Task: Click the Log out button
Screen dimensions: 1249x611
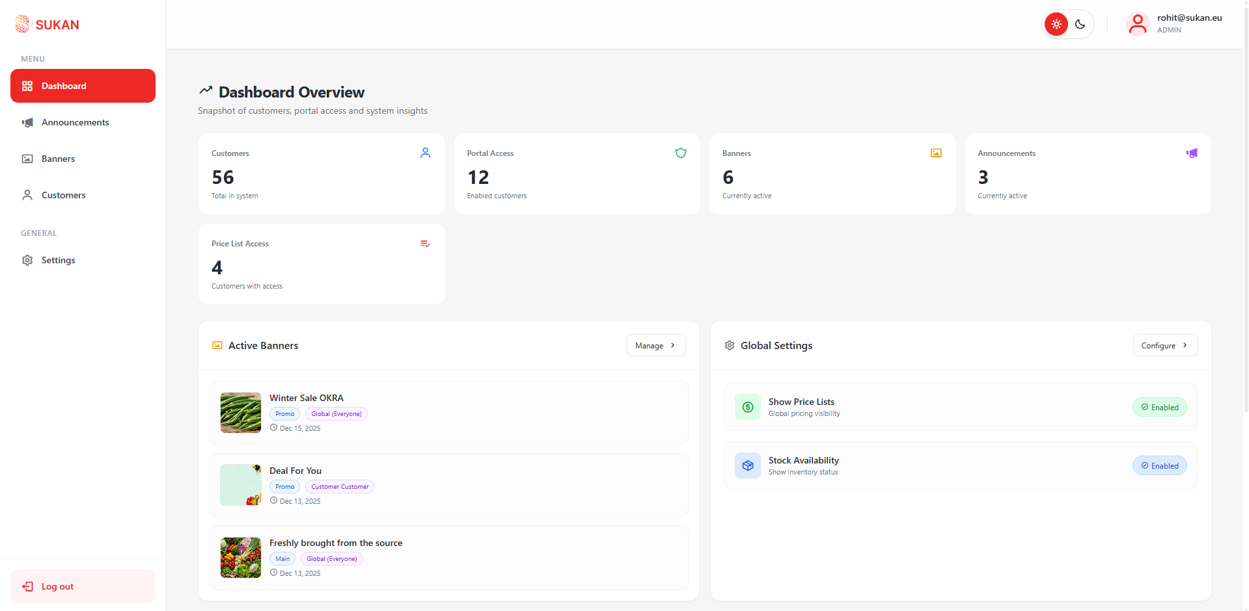Action: 83,586
